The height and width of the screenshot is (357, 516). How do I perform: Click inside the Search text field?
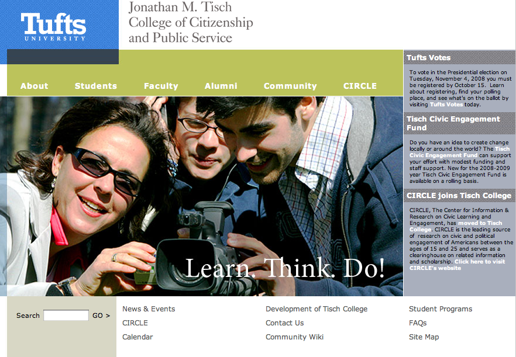tap(66, 316)
